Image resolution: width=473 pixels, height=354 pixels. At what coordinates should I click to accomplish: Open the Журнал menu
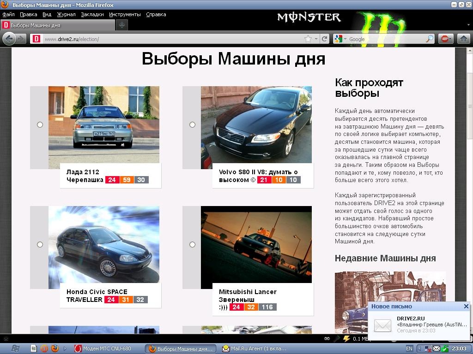tap(66, 14)
